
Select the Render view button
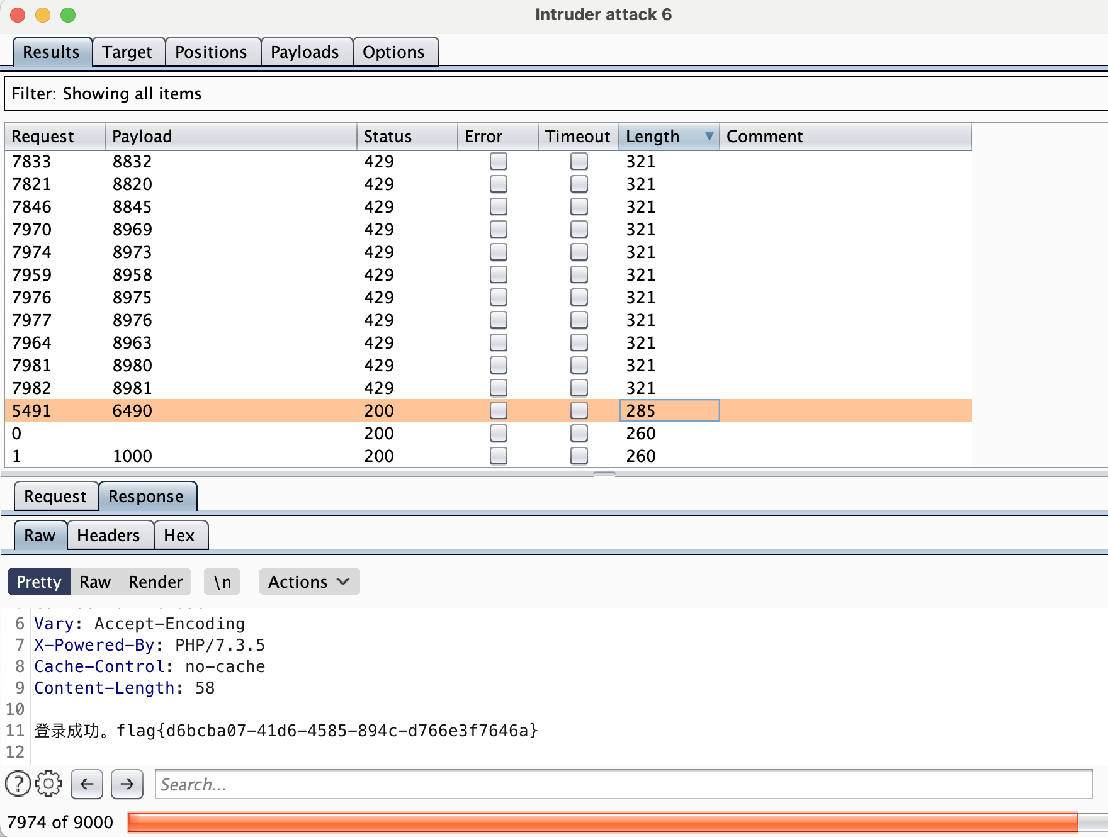(155, 582)
